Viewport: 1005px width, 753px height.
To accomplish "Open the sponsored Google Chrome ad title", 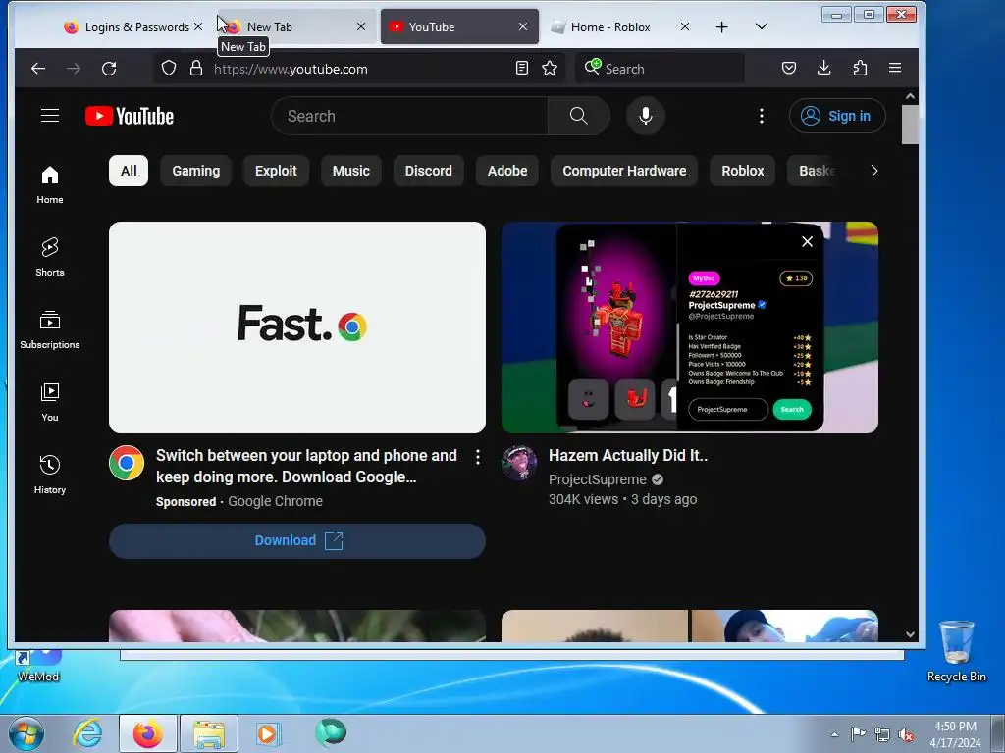I will (x=306, y=466).
